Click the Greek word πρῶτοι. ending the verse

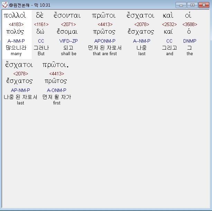56,65
